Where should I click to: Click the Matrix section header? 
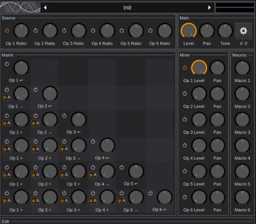coord(8,55)
